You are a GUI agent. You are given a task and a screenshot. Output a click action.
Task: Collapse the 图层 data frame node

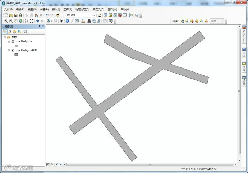point(5,37)
